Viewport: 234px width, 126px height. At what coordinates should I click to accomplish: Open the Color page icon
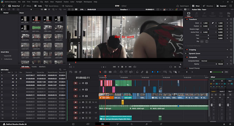pos(132,124)
